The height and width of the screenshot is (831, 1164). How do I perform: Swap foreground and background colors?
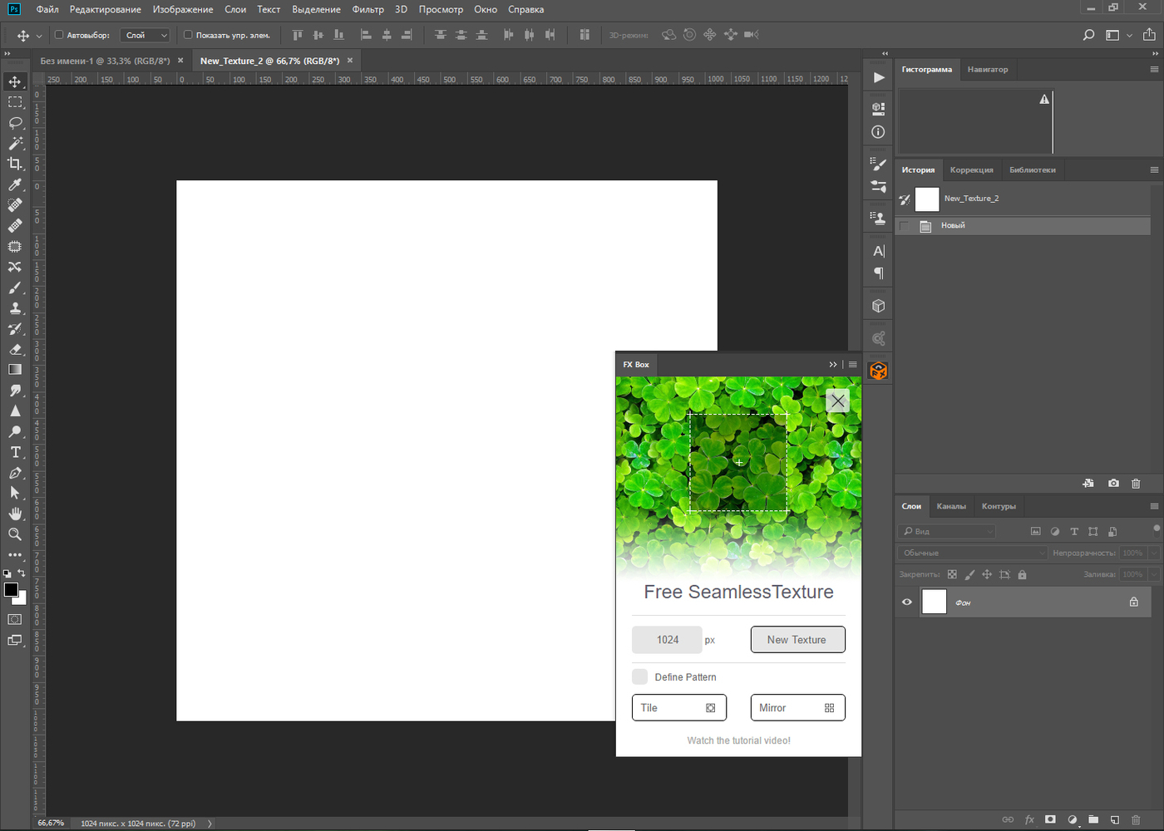[x=22, y=573]
